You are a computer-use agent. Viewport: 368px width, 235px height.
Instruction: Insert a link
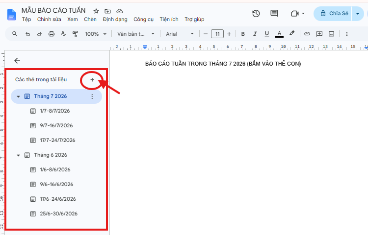(307, 34)
